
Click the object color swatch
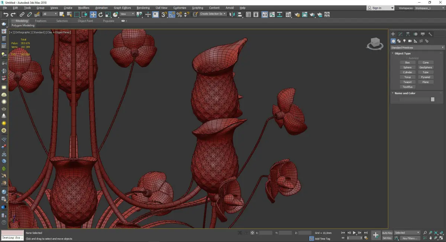coord(433,99)
